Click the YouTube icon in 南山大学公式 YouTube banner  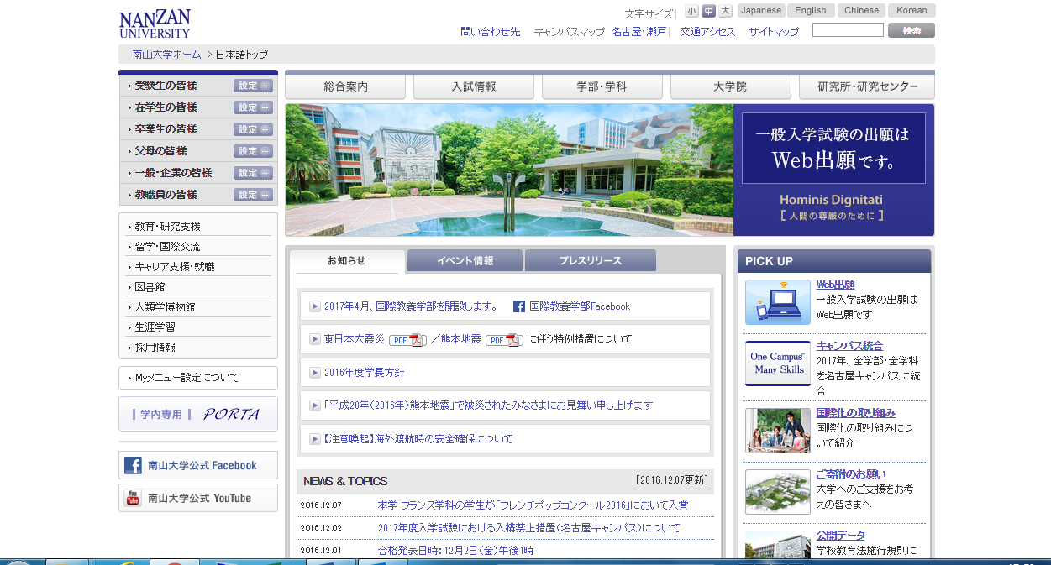(x=133, y=498)
